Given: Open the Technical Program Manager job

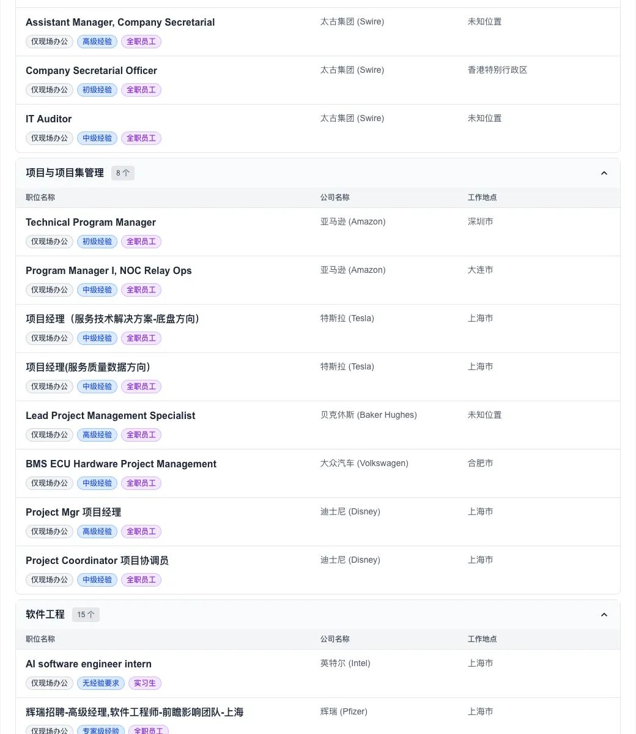Looking at the screenshot, I should tap(91, 223).
